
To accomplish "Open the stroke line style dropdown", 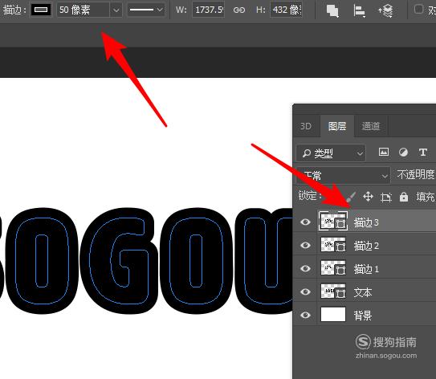I will click(145, 10).
